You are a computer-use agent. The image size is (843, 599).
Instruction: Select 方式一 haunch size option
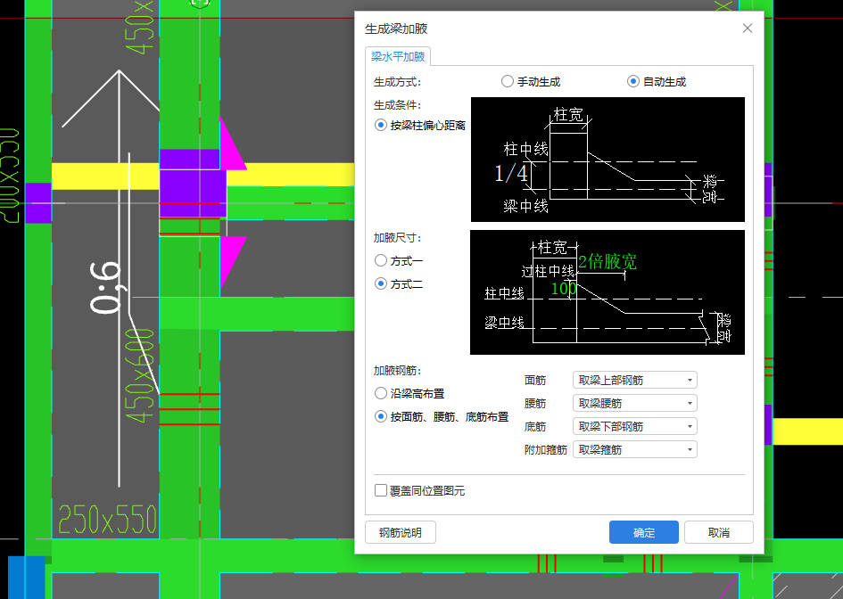click(399, 260)
